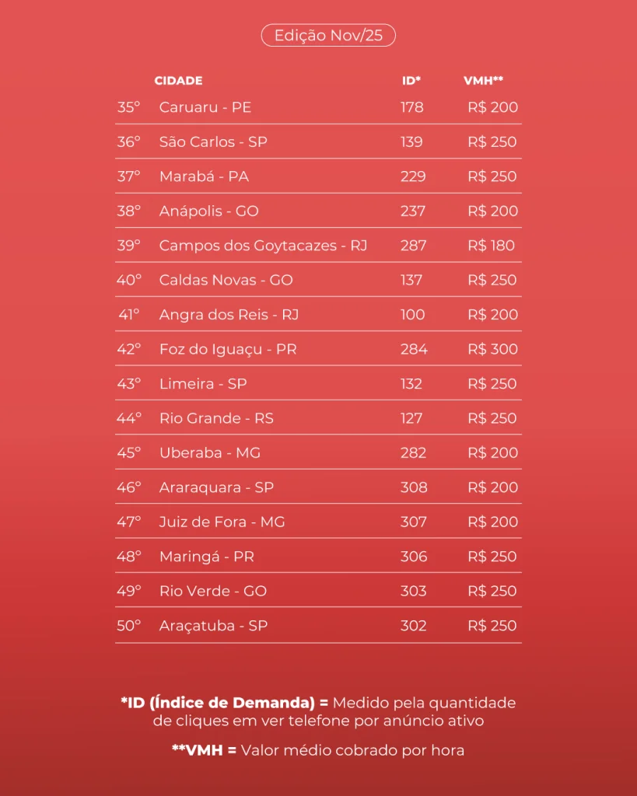Select São Carlos - SP in the list

pos(213,142)
